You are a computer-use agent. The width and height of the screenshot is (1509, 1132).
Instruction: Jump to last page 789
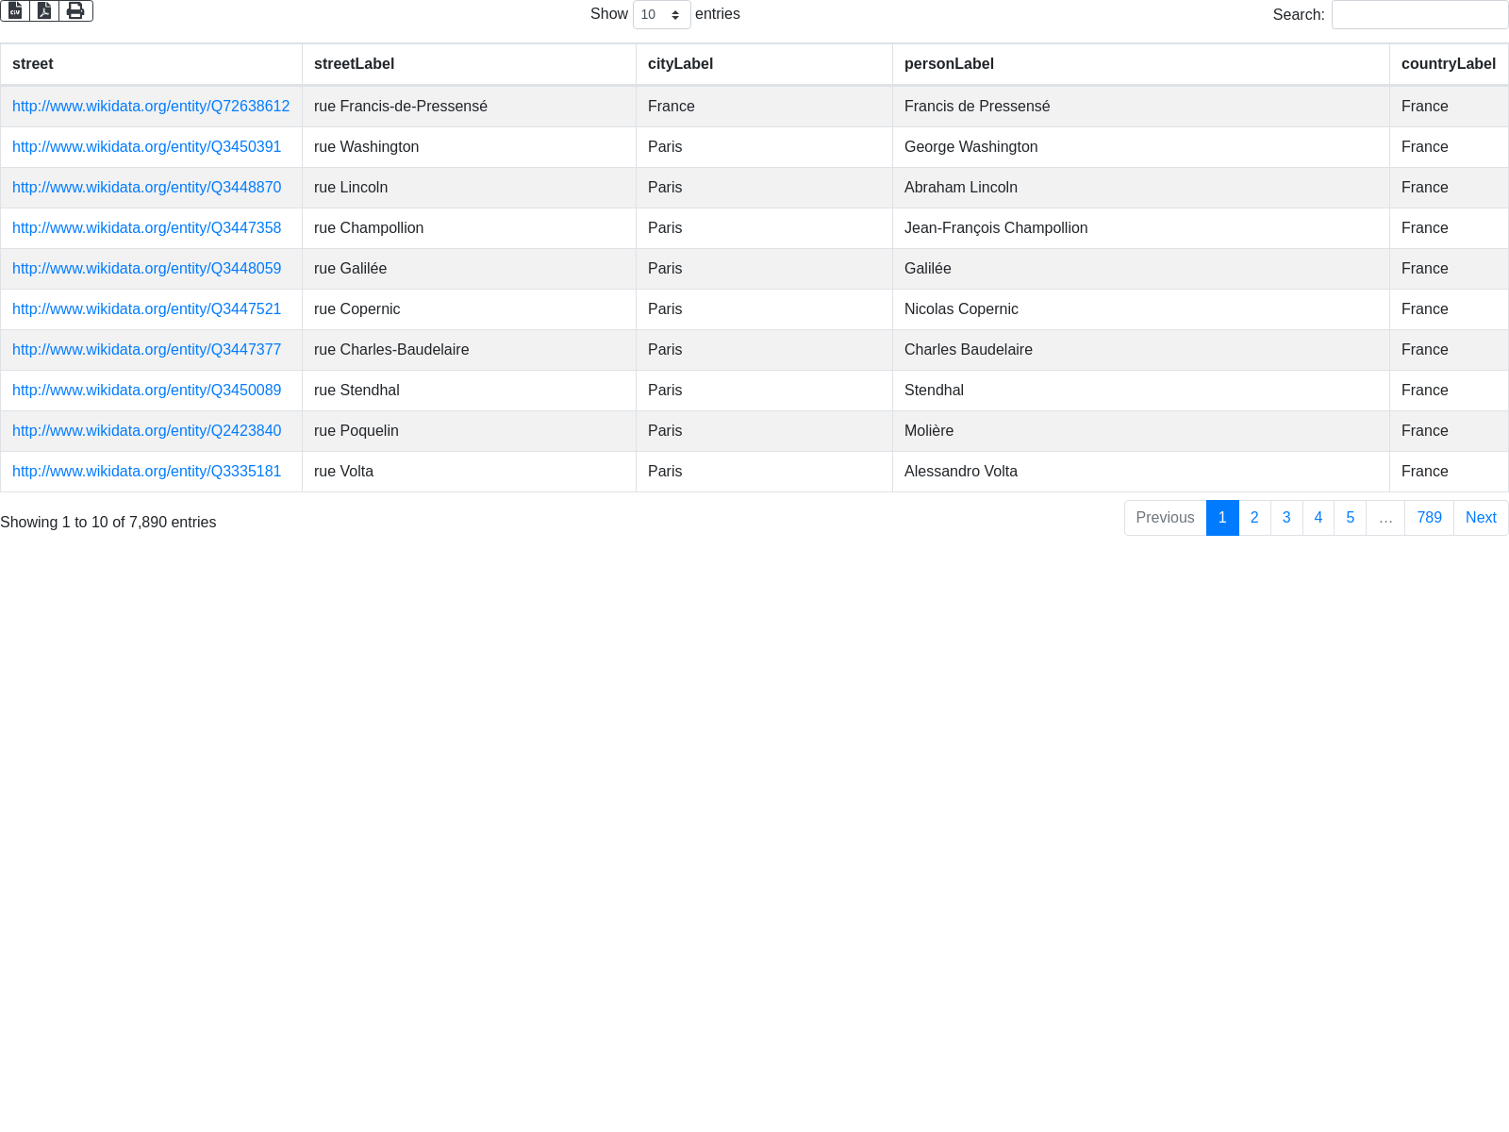pyautogui.click(x=1429, y=518)
